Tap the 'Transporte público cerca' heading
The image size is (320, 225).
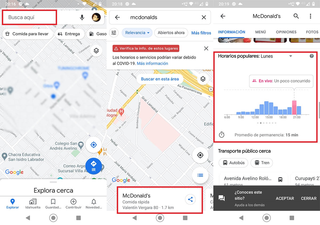point(244,151)
